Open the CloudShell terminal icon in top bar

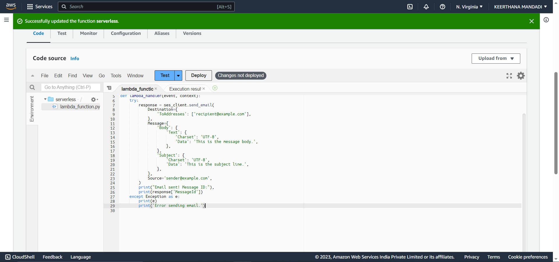[410, 7]
